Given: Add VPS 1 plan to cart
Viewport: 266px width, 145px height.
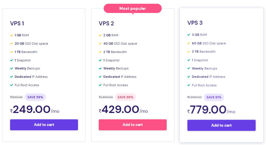Looking at the screenshot, I should tap(44, 125).
